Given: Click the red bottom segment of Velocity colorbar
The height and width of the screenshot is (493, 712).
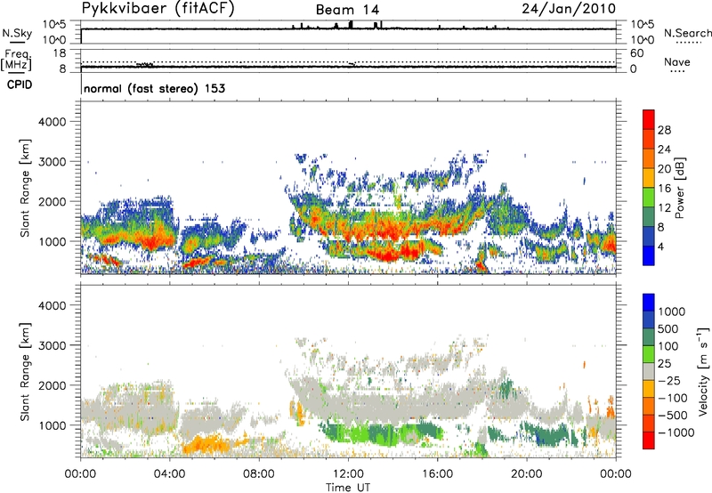Looking at the screenshot, I should point(649,440).
